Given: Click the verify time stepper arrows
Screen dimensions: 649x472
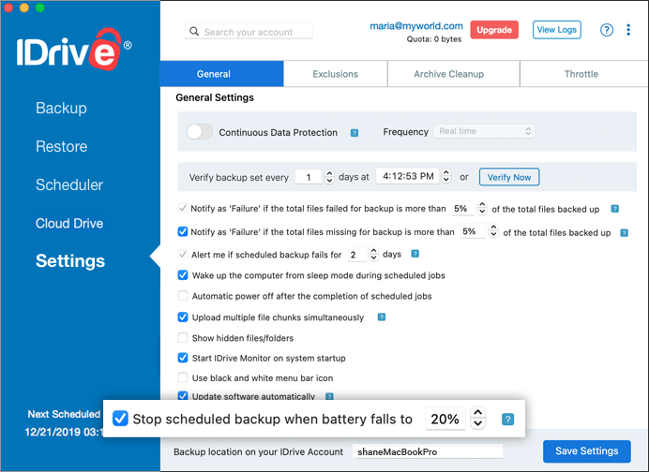Looking at the screenshot, I should tap(445, 176).
